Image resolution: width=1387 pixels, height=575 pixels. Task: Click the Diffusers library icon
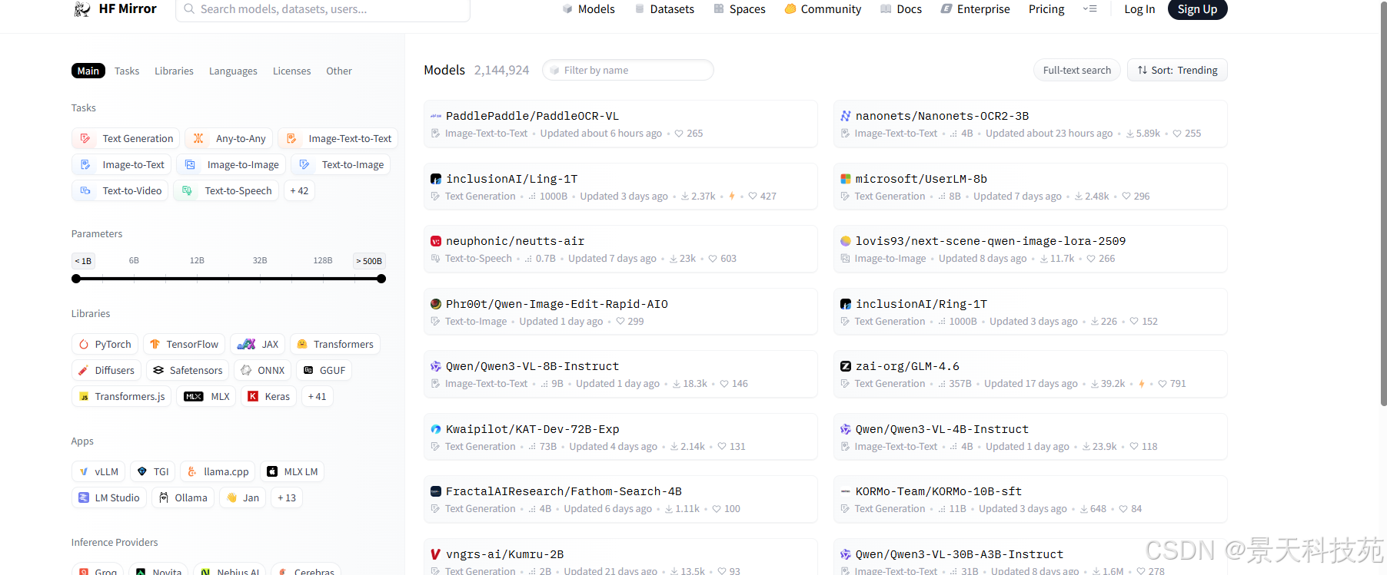click(x=84, y=371)
